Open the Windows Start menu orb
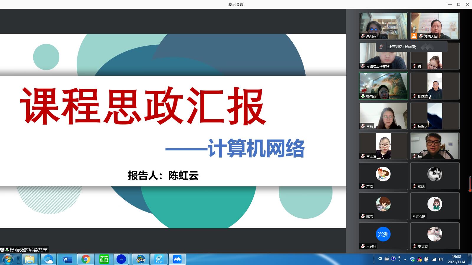Image resolution: width=472 pixels, height=265 pixels. pyautogui.click(x=8, y=259)
